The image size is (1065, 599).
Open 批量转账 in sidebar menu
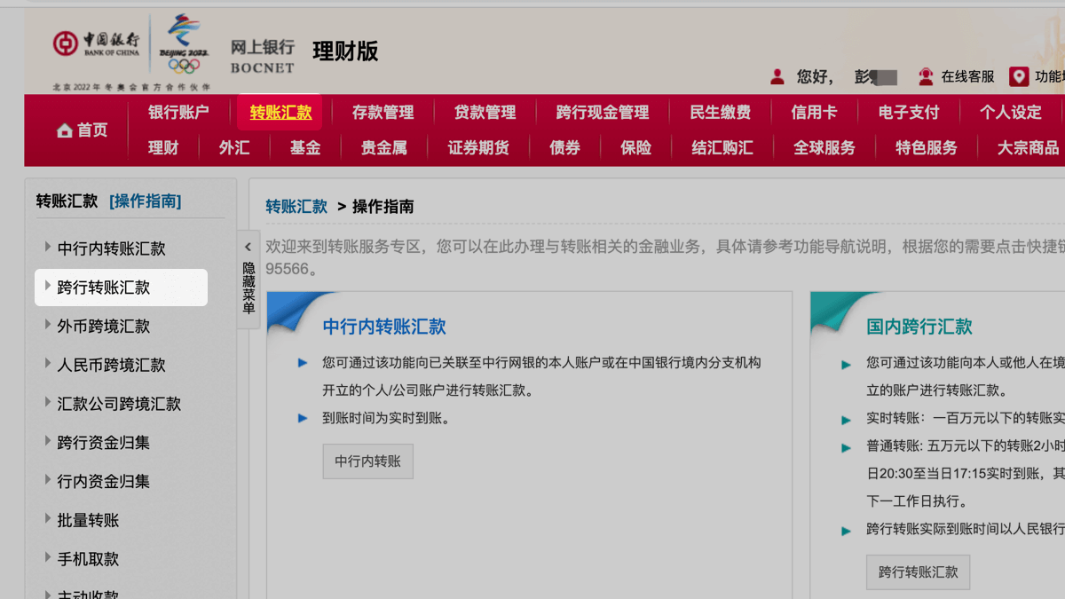tap(88, 520)
